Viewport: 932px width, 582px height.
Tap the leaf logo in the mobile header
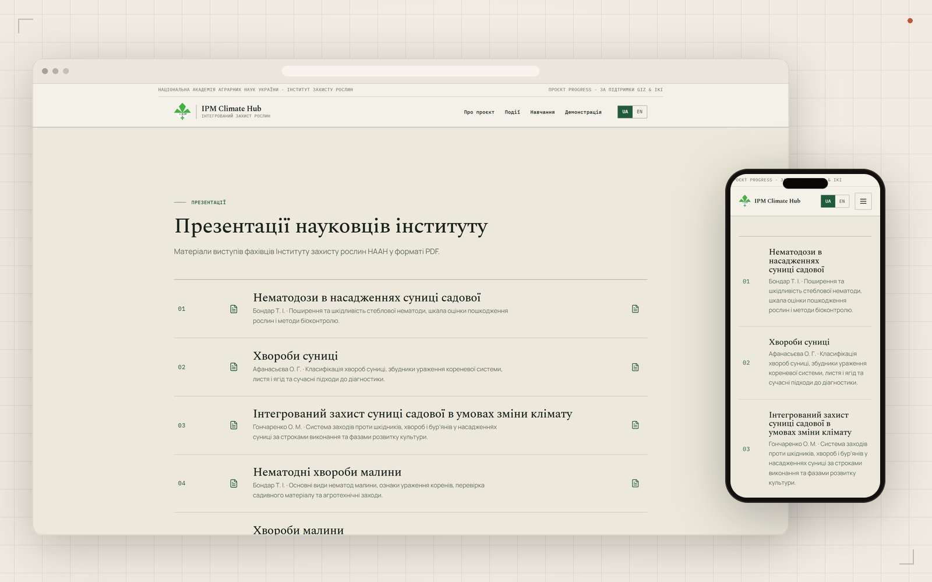(744, 201)
